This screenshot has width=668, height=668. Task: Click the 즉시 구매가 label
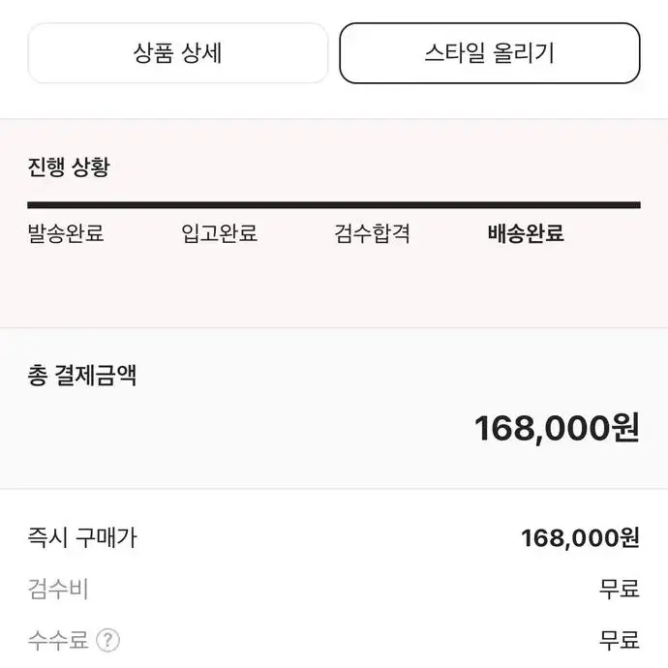click(82, 537)
